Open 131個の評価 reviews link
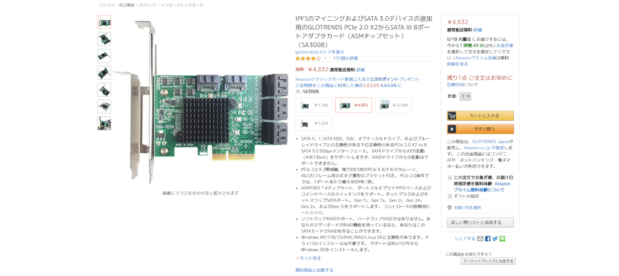The width and height of the screenshot is (619, 276). point(345,58)
